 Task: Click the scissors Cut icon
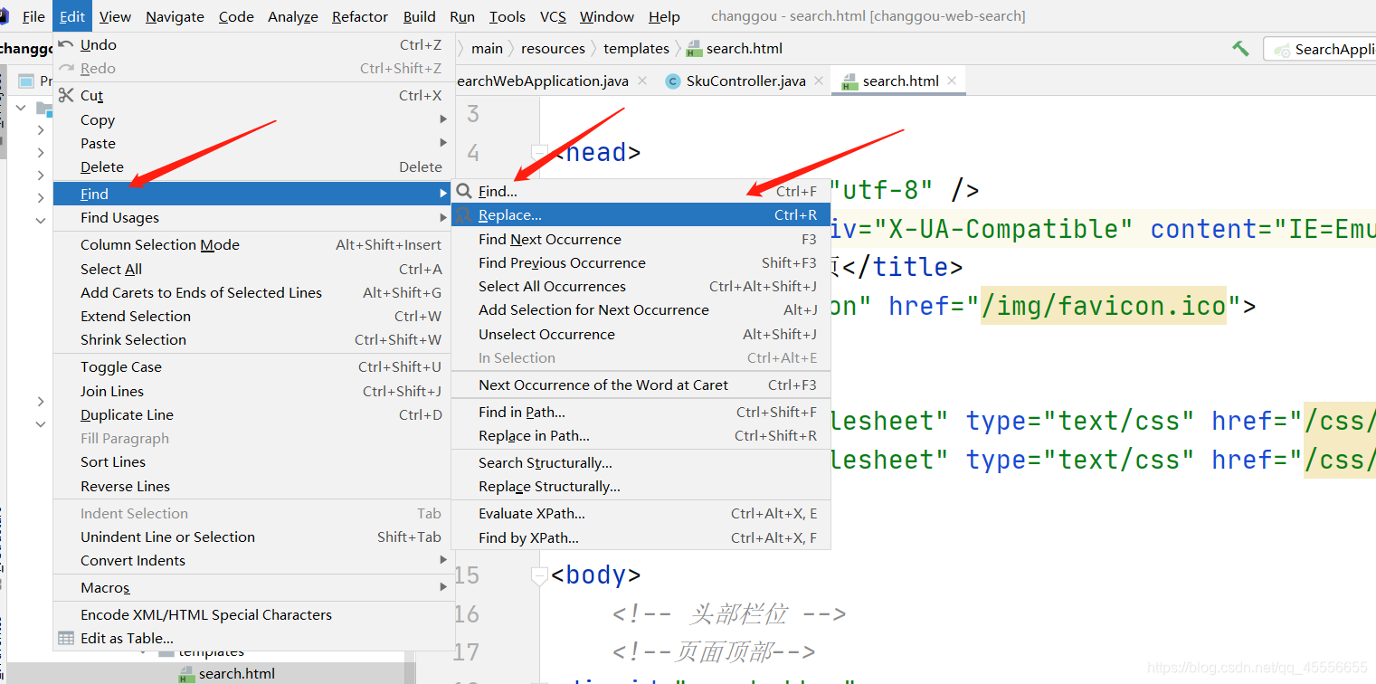point(66,95)
